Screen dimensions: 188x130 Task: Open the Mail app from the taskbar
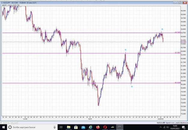coord(83,127)
